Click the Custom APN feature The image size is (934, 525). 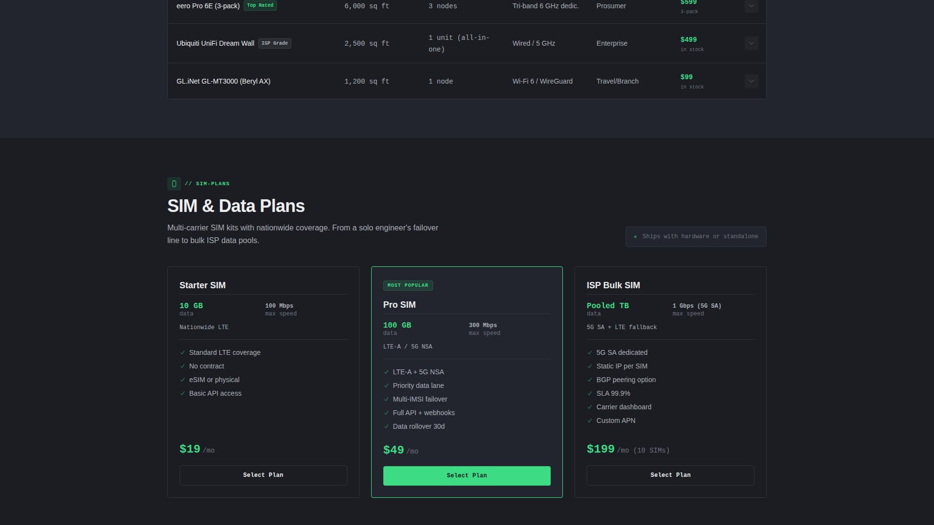(x=616, y=420)
